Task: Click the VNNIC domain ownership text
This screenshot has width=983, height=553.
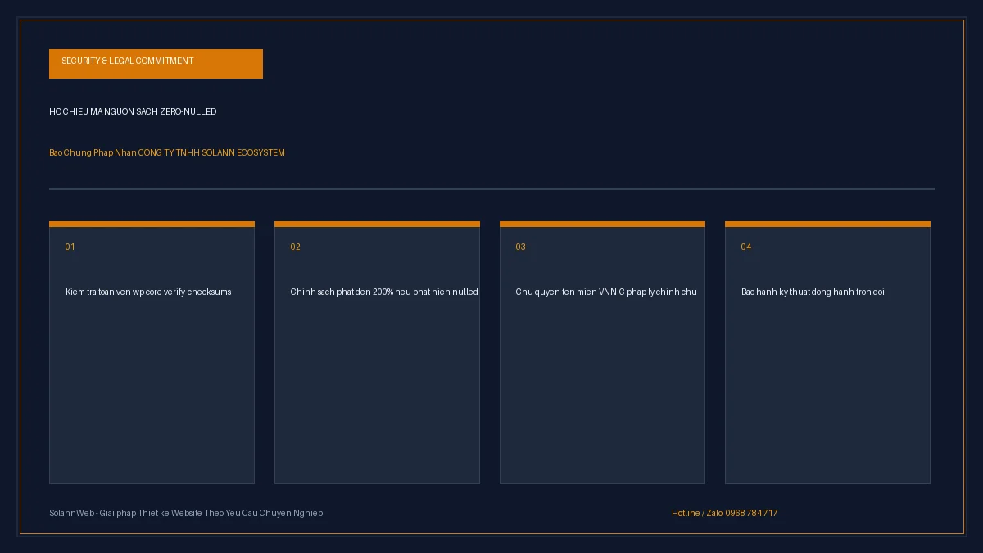Action: click(x=606, y=292)
